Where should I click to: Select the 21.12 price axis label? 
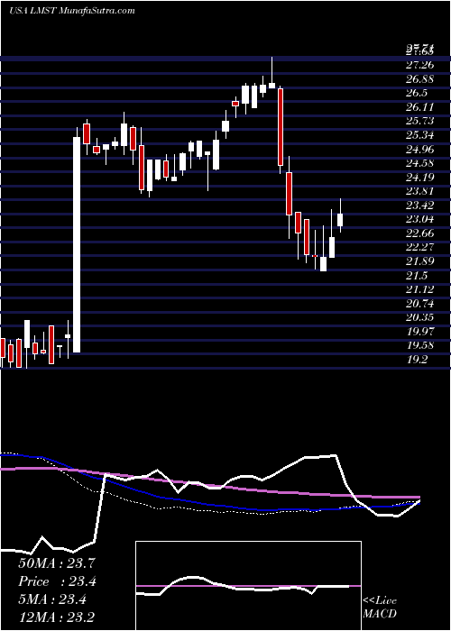419,289
